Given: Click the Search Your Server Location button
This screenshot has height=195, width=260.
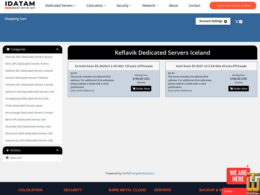Looking at the screenshot, I should coord(232,5).
